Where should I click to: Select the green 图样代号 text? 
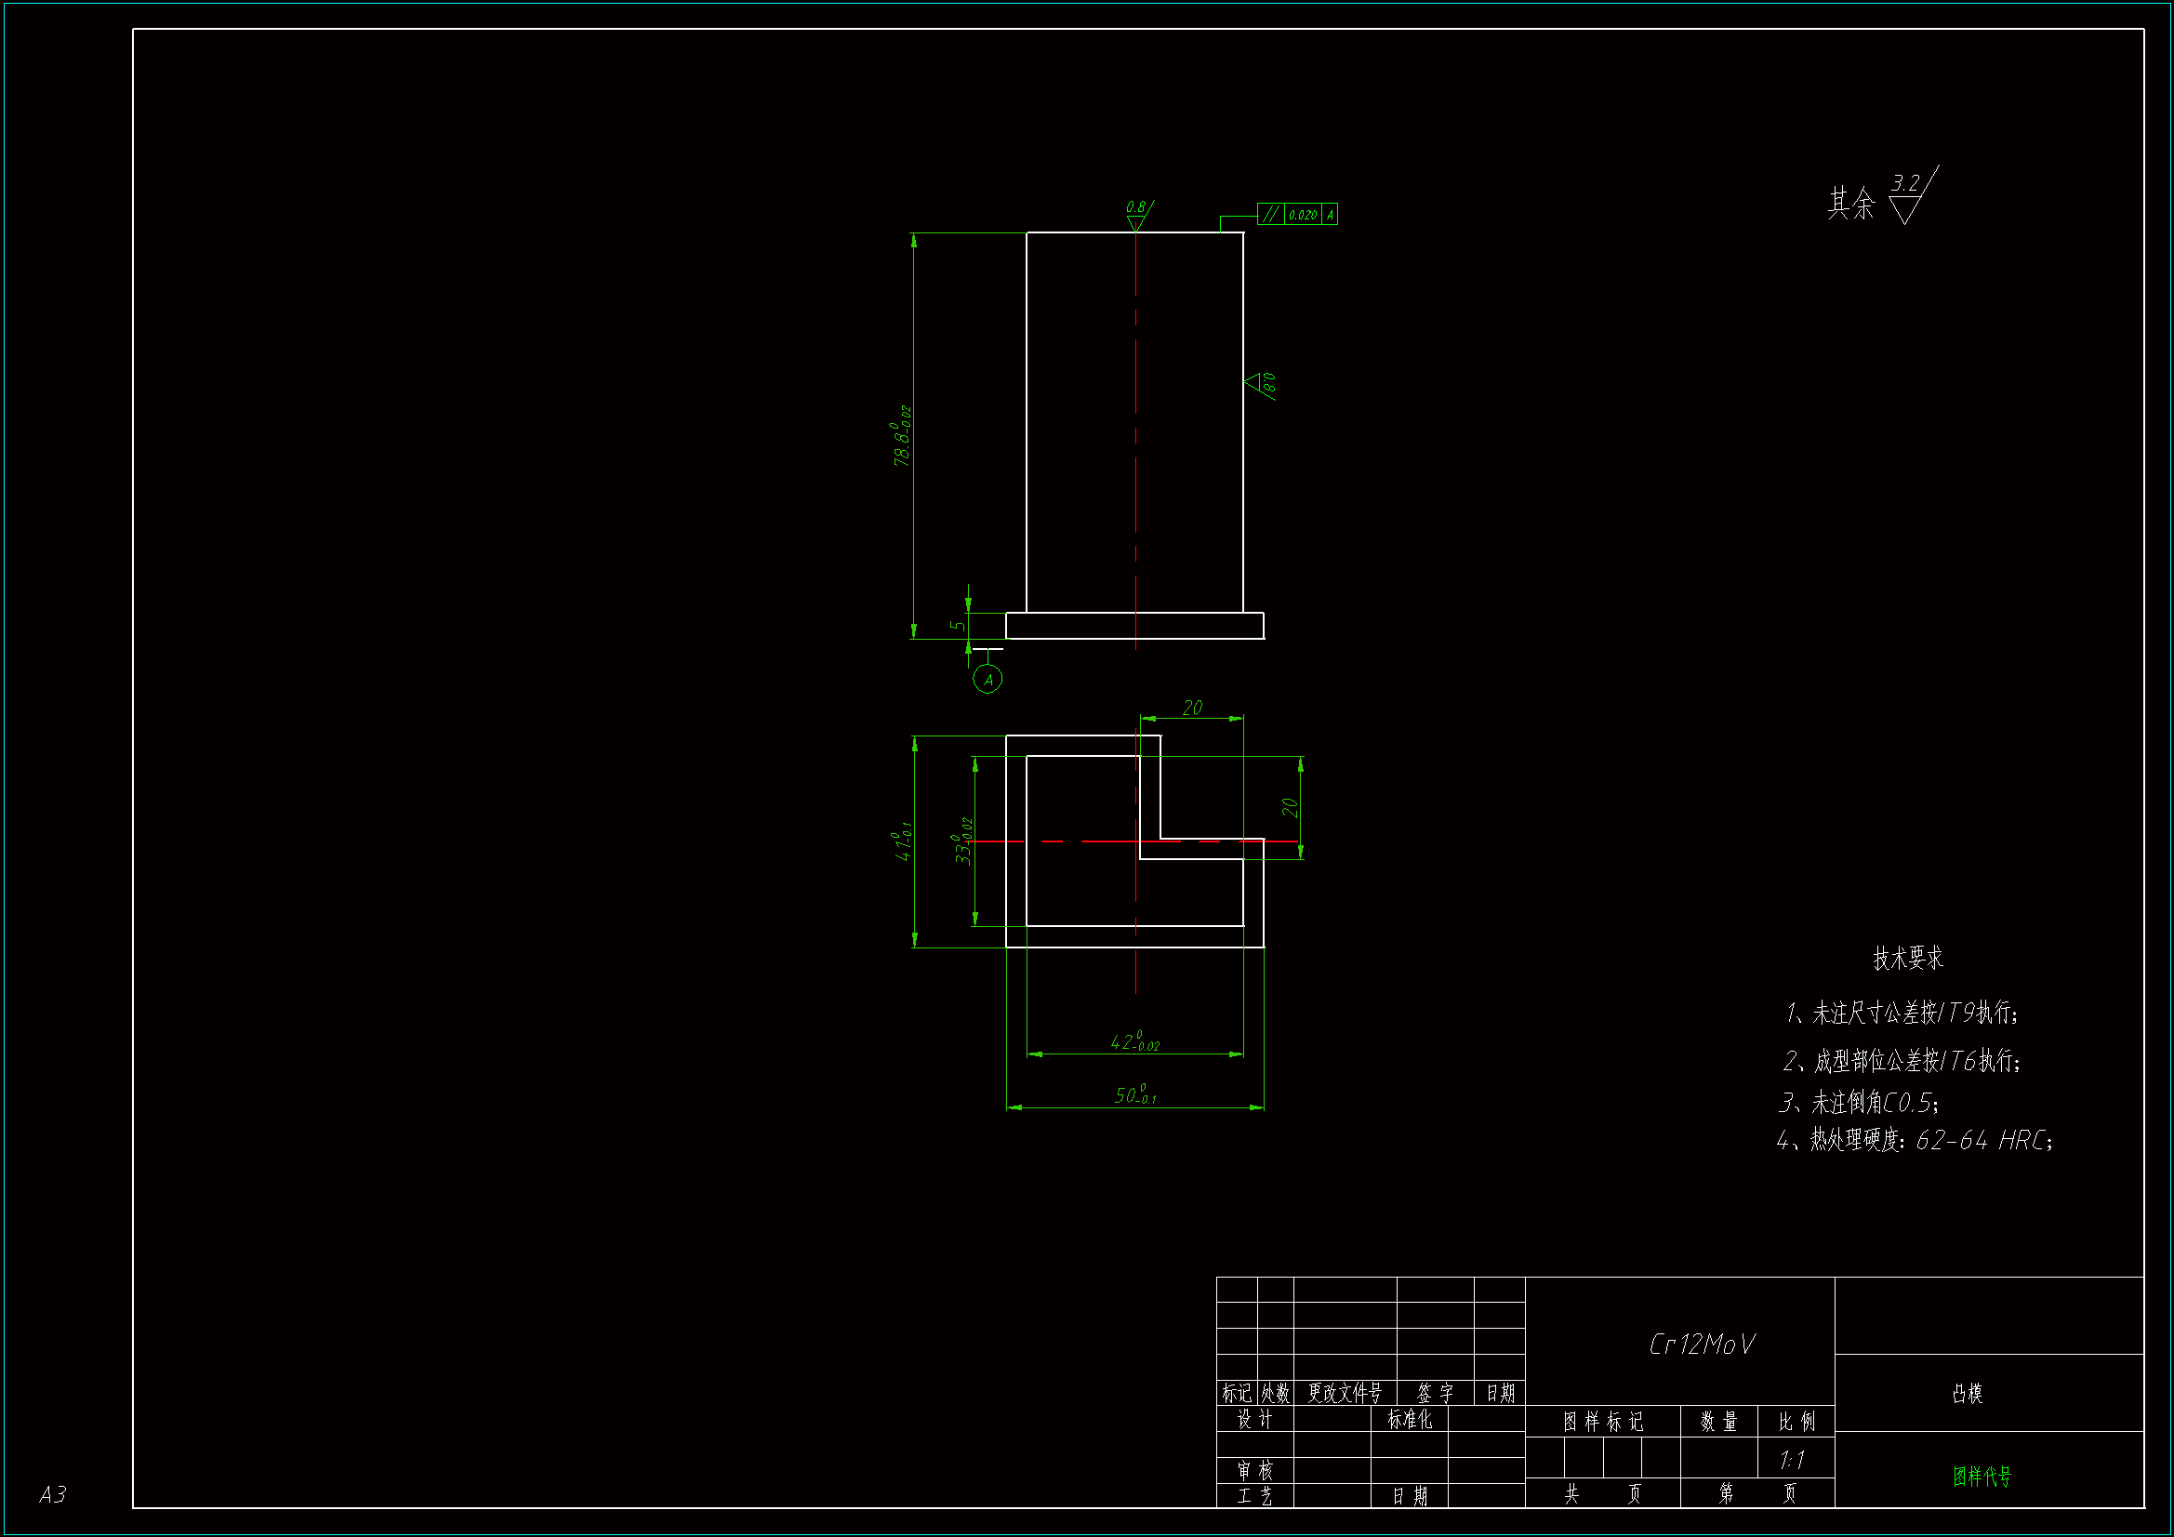[x=1981, y=1477]
